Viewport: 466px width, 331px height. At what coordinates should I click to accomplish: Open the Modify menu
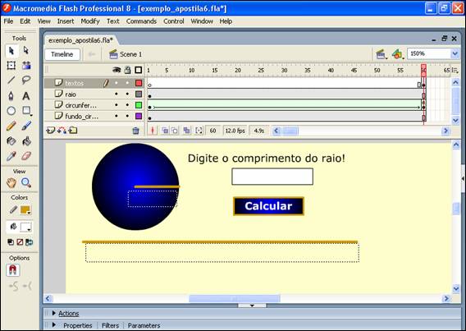90,21
